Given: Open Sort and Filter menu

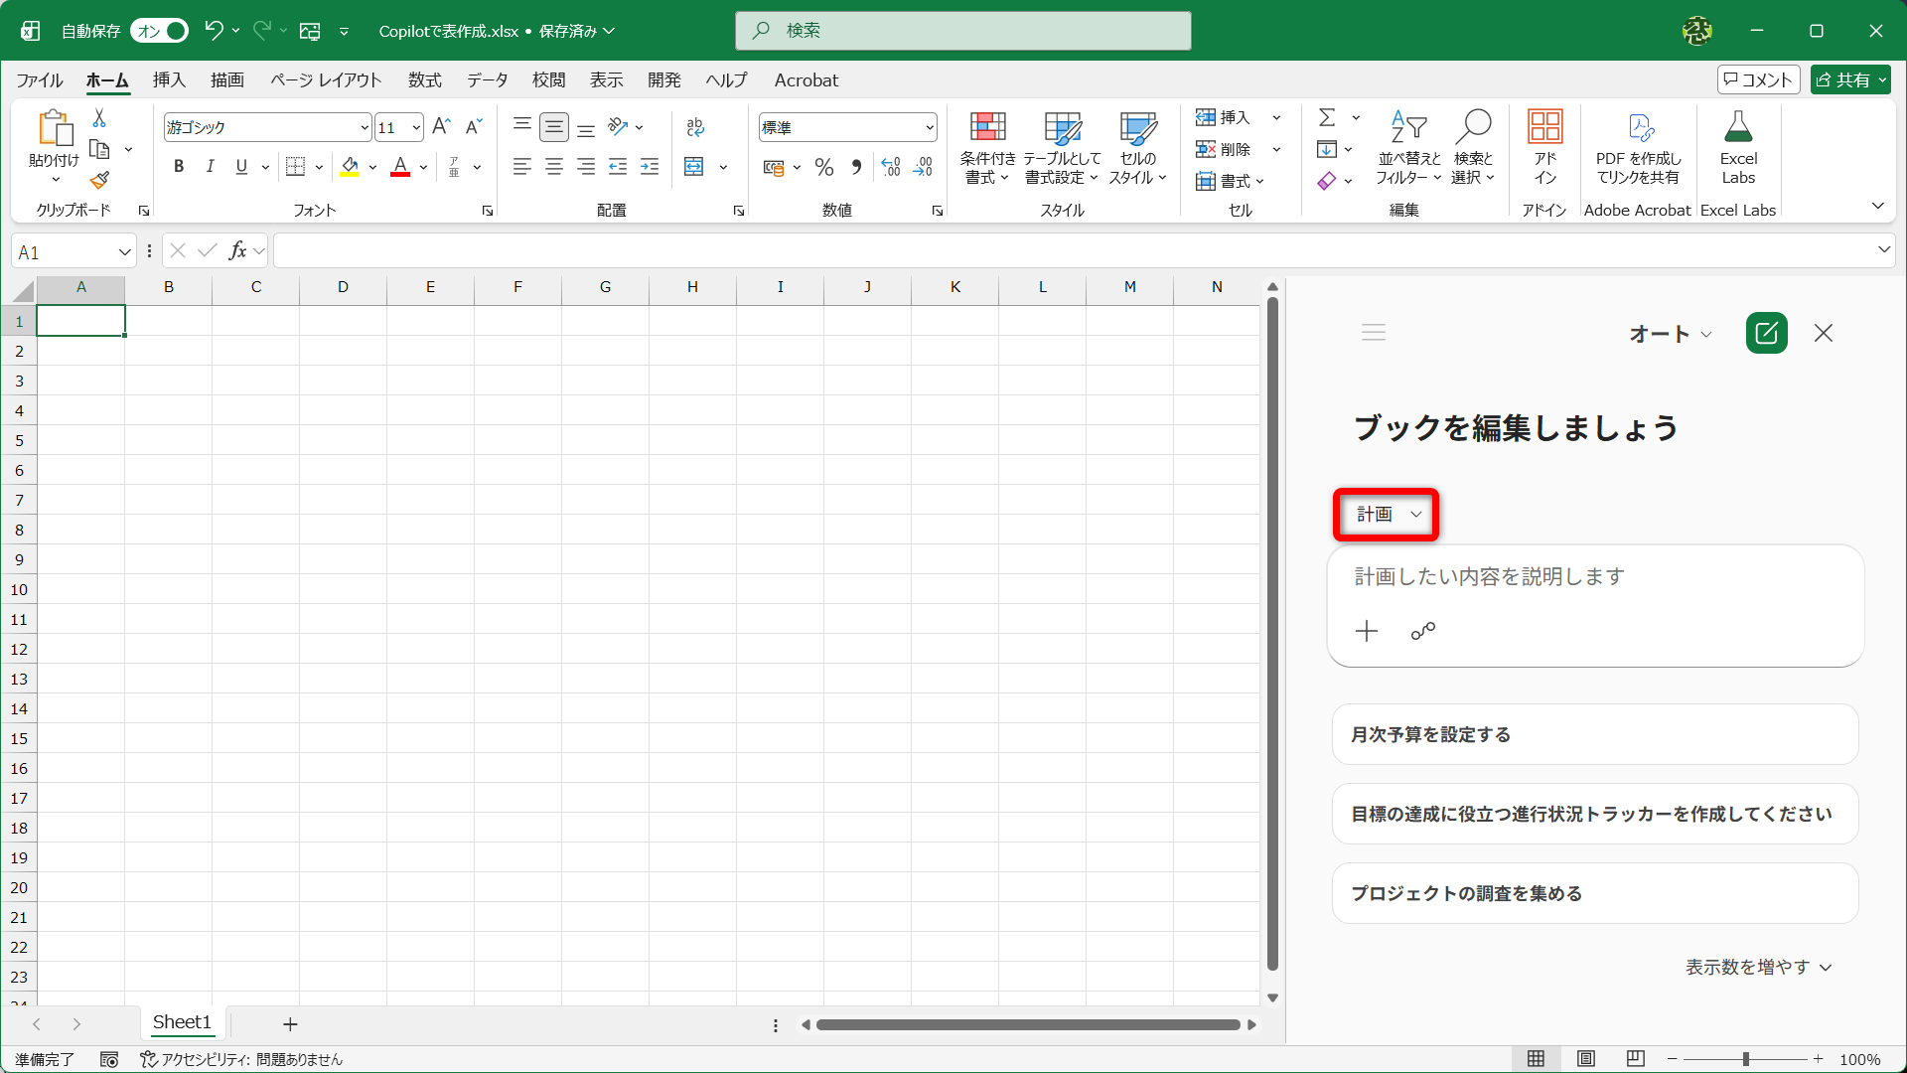Looking at the screenshot, I should pyautogui.click(x=1408, y=147).
